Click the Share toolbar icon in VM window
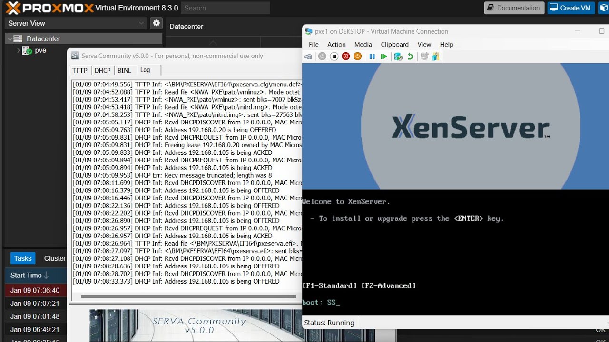Screen dimensions: 609x342 pos(435,57)
